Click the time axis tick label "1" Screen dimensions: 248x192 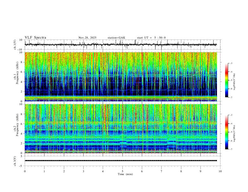click(x=44, y=171)
